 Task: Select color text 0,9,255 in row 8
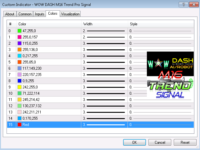tap(28, 81)
